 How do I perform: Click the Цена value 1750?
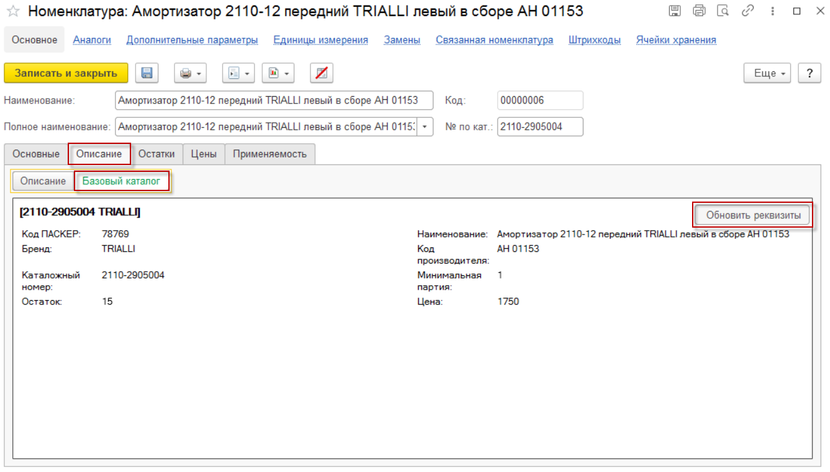pyautogui.click(x=508, y=301)
